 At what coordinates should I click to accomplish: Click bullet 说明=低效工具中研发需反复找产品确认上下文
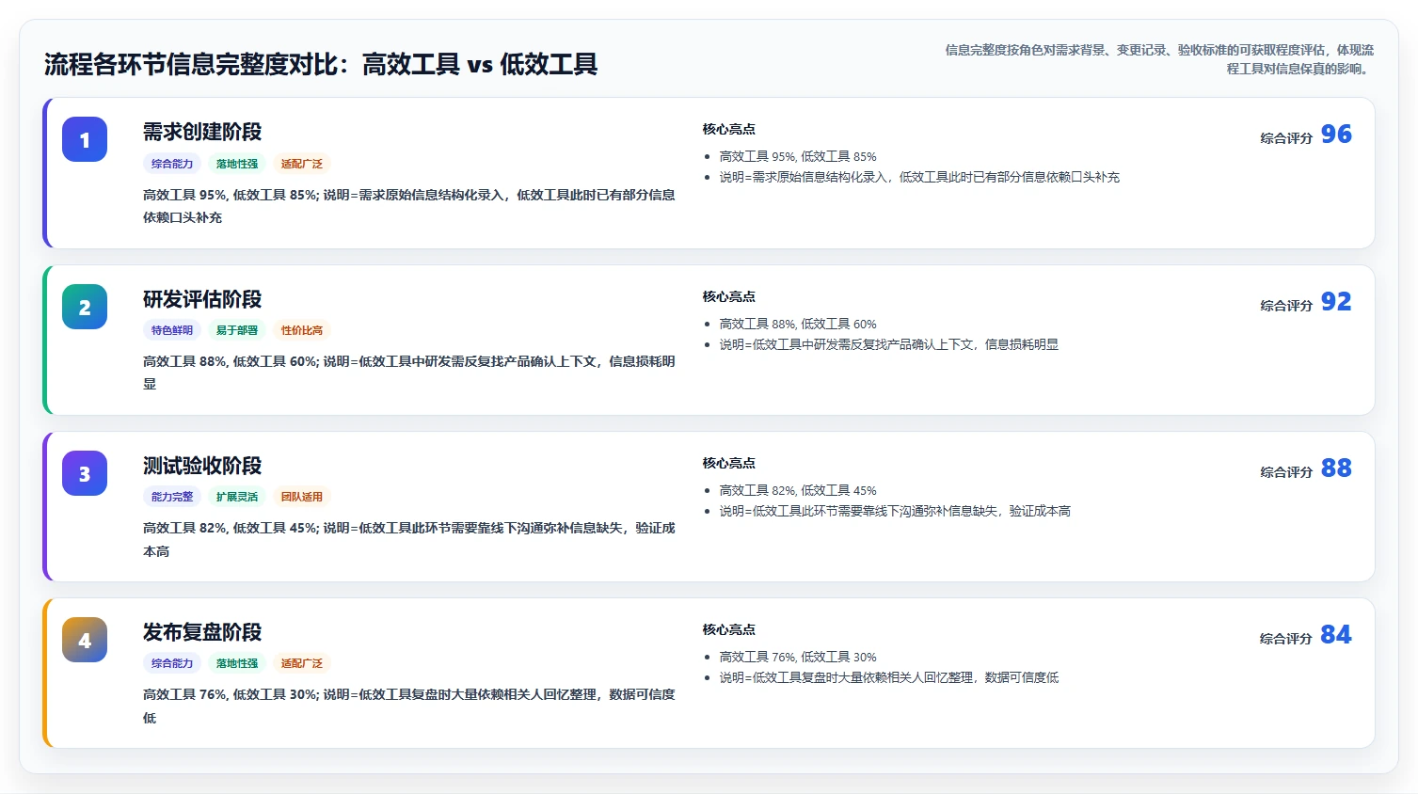(889, 344)
